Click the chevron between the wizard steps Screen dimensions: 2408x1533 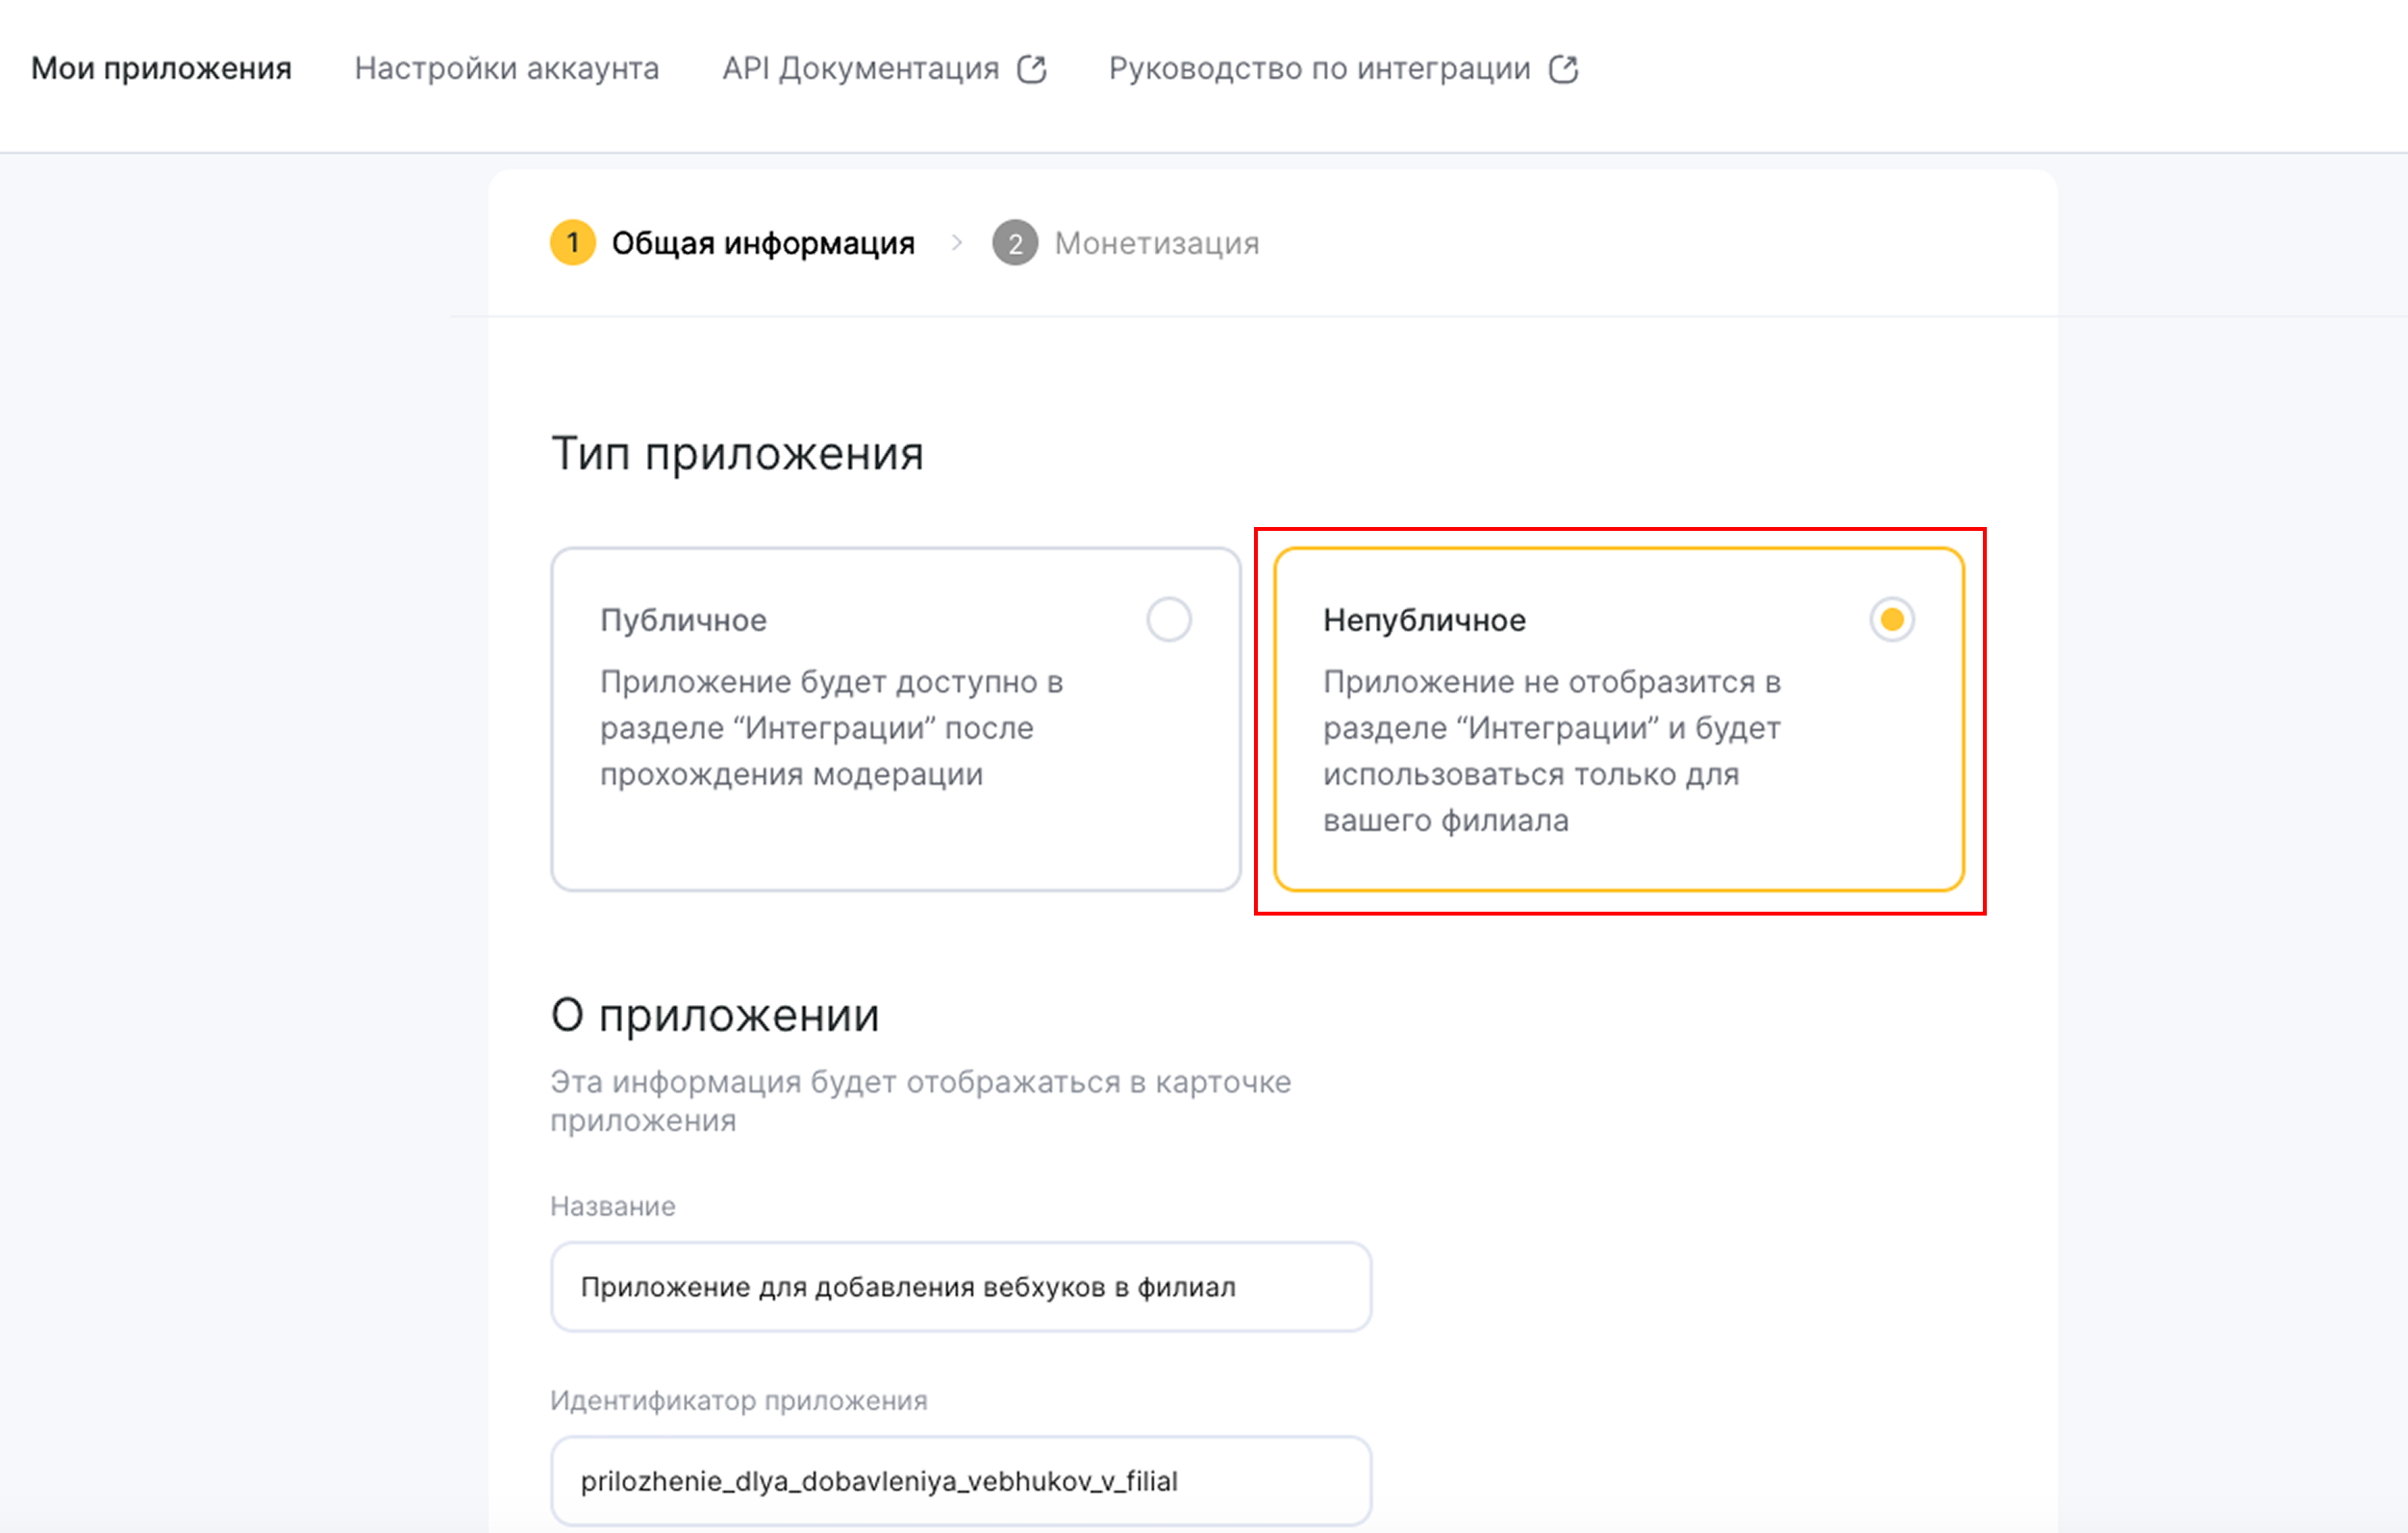click(958, 242)
